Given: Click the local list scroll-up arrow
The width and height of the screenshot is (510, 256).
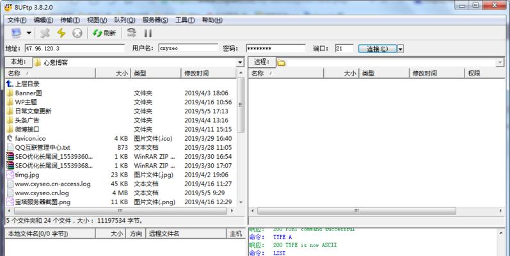Looking at the screenshot, I should pos(241,73).
